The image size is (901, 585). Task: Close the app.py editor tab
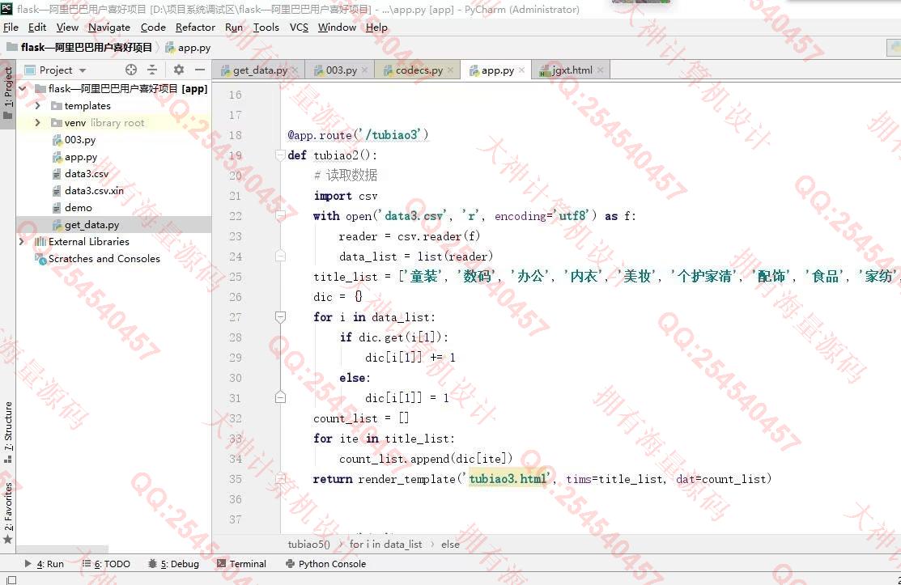[522, 70]
